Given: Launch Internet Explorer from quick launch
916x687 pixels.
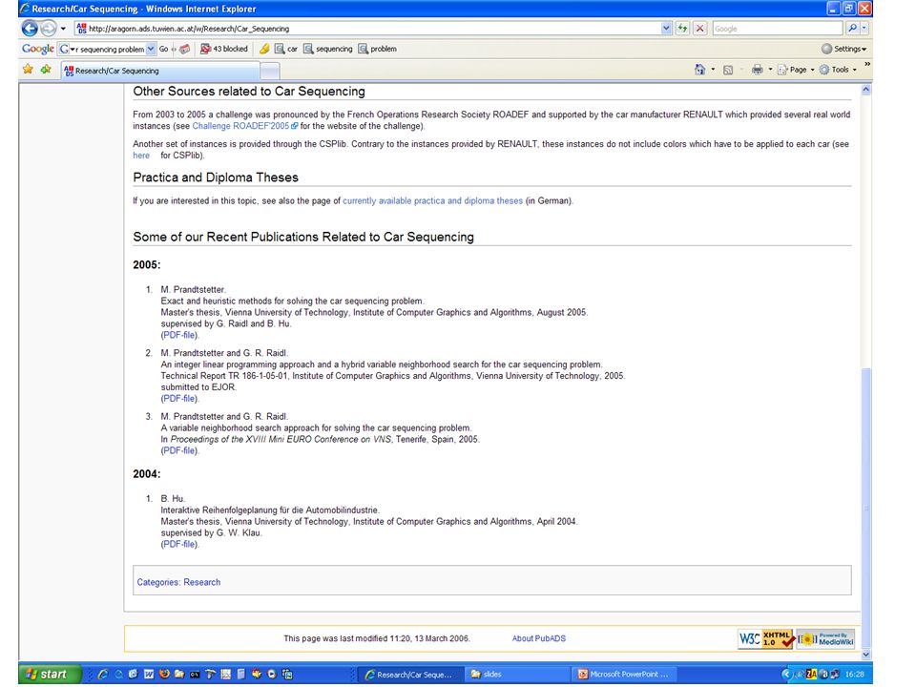Looking at the screenshot, I should (x=103, y=675).
